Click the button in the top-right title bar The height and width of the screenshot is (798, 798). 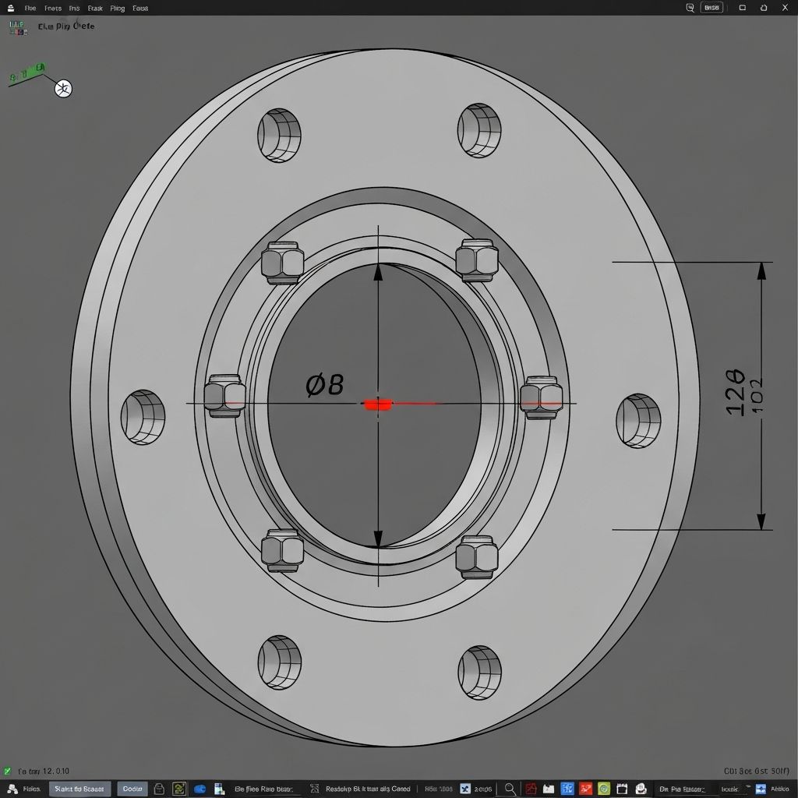tap(711, 8)
